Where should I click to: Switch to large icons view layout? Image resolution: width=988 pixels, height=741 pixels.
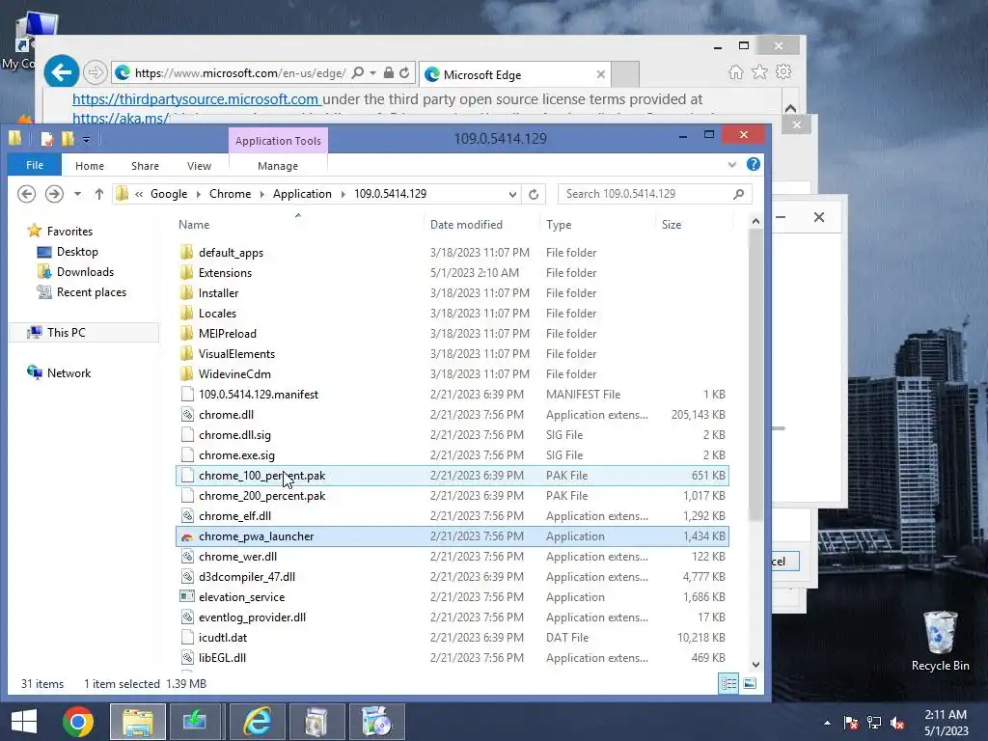coord(750,684)
